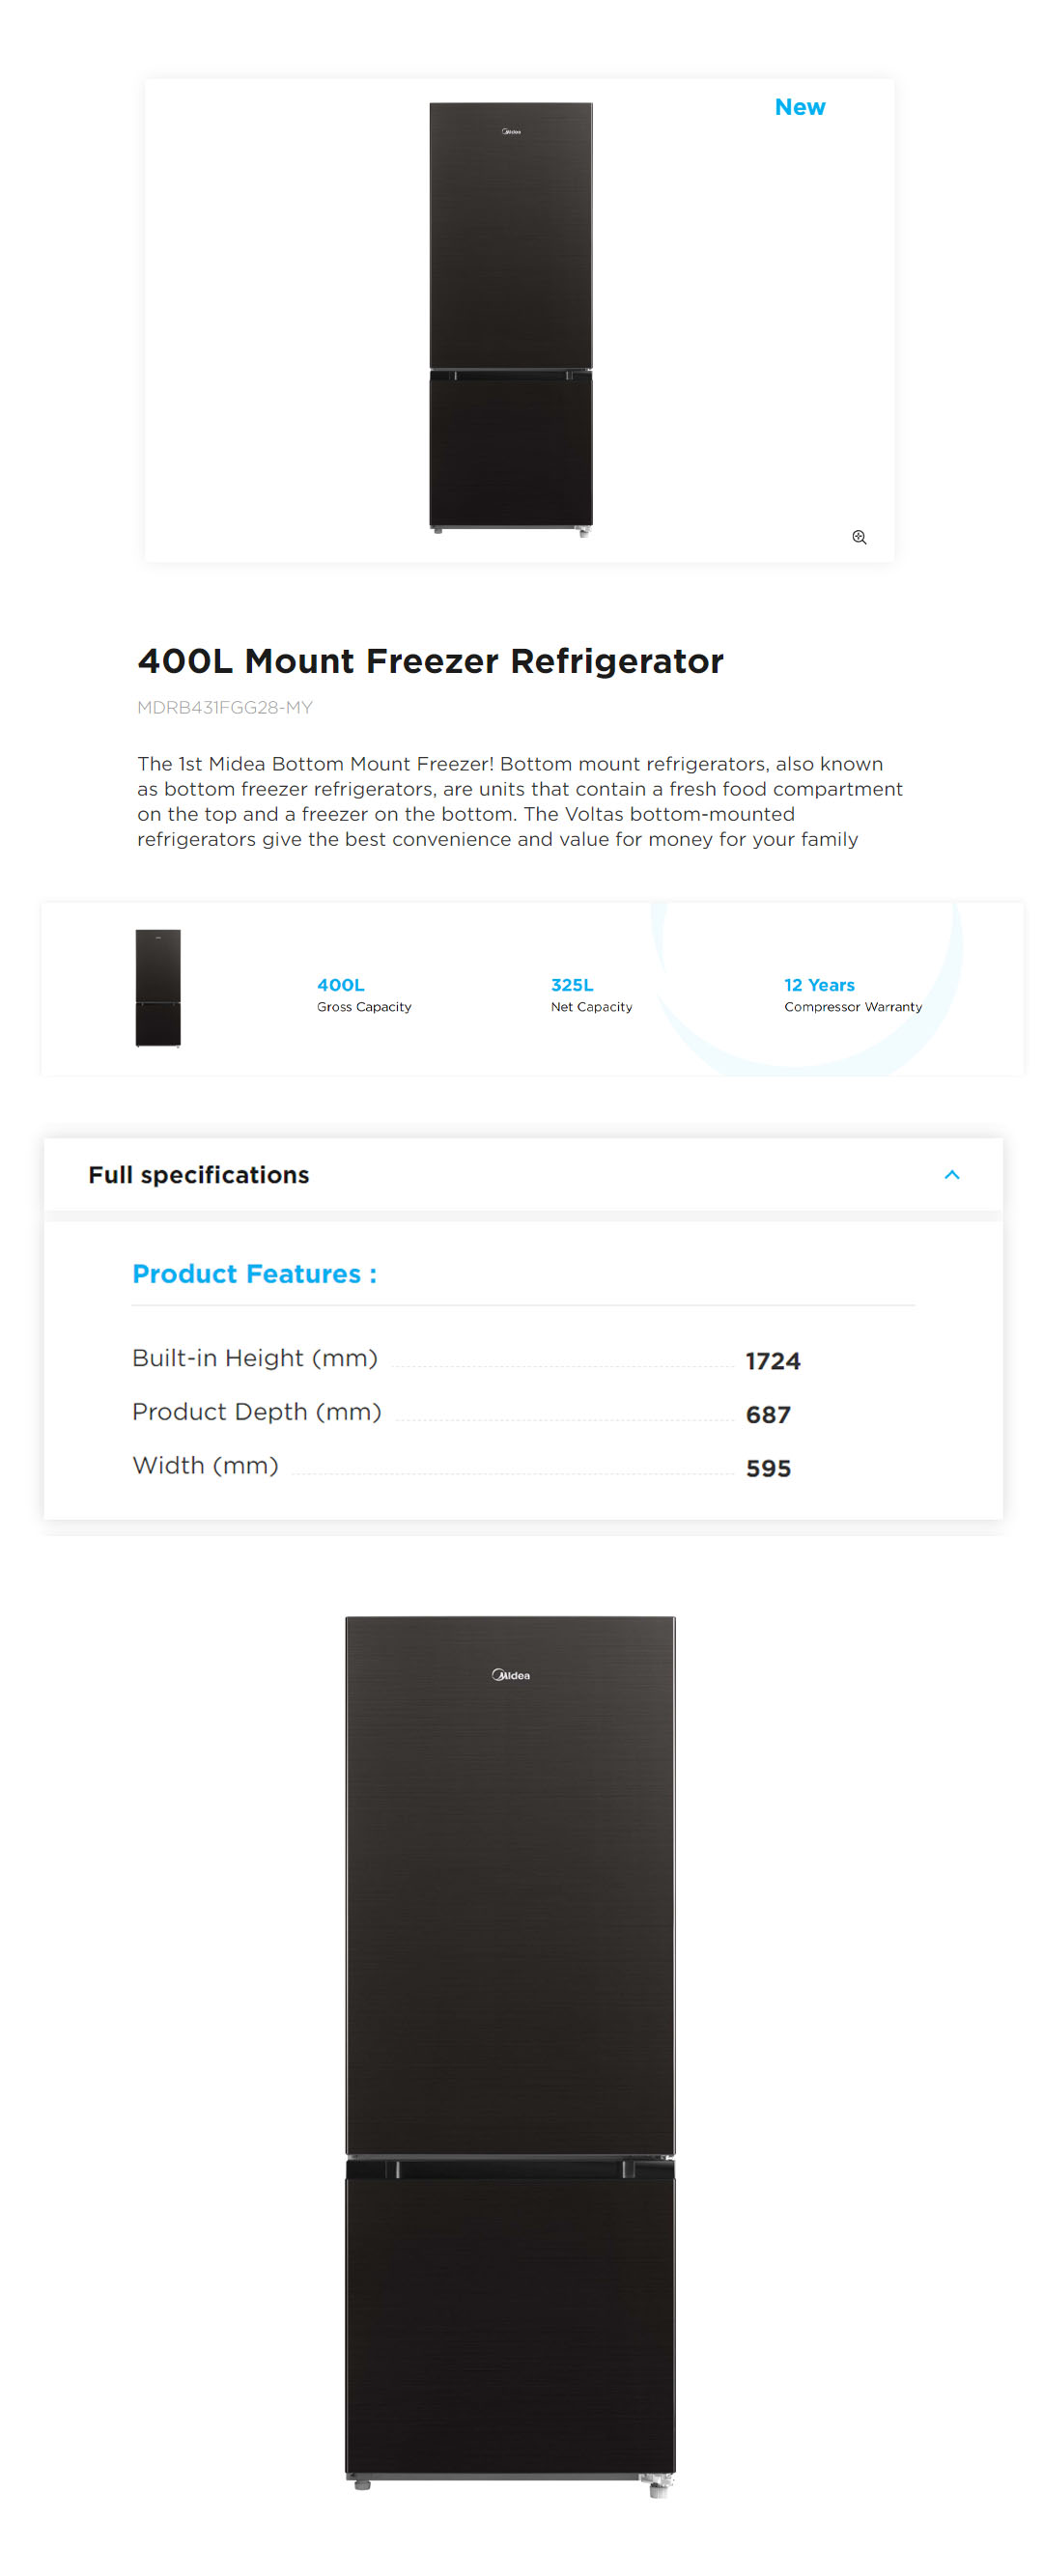Click the model number MDRB431FGG28-MY

point(225,707)
